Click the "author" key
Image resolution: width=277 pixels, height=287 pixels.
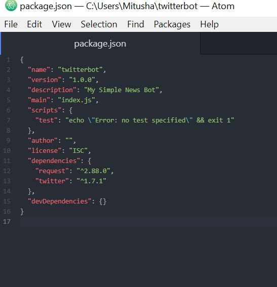[43, 141]
